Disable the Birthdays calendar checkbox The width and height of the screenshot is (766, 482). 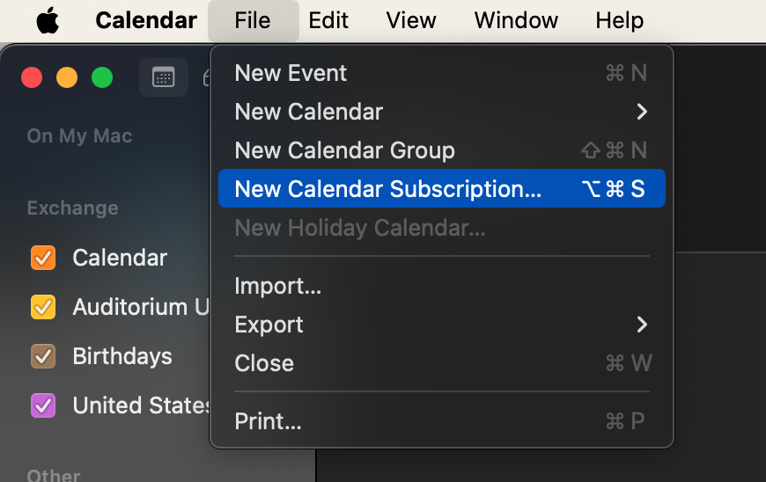click(x=43, y=356)
